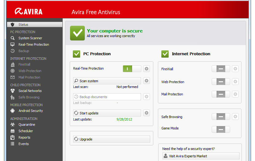Toggle the FireWall switch
255x161 pixels.
point(221,69)
